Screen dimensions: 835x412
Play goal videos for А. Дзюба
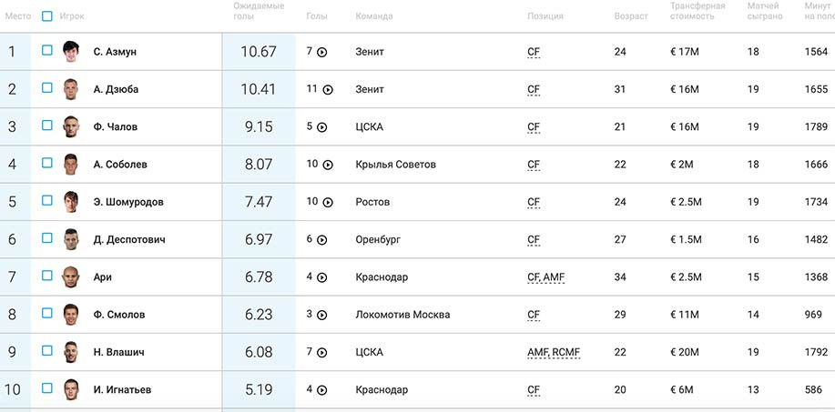click(x=328, y=90)
